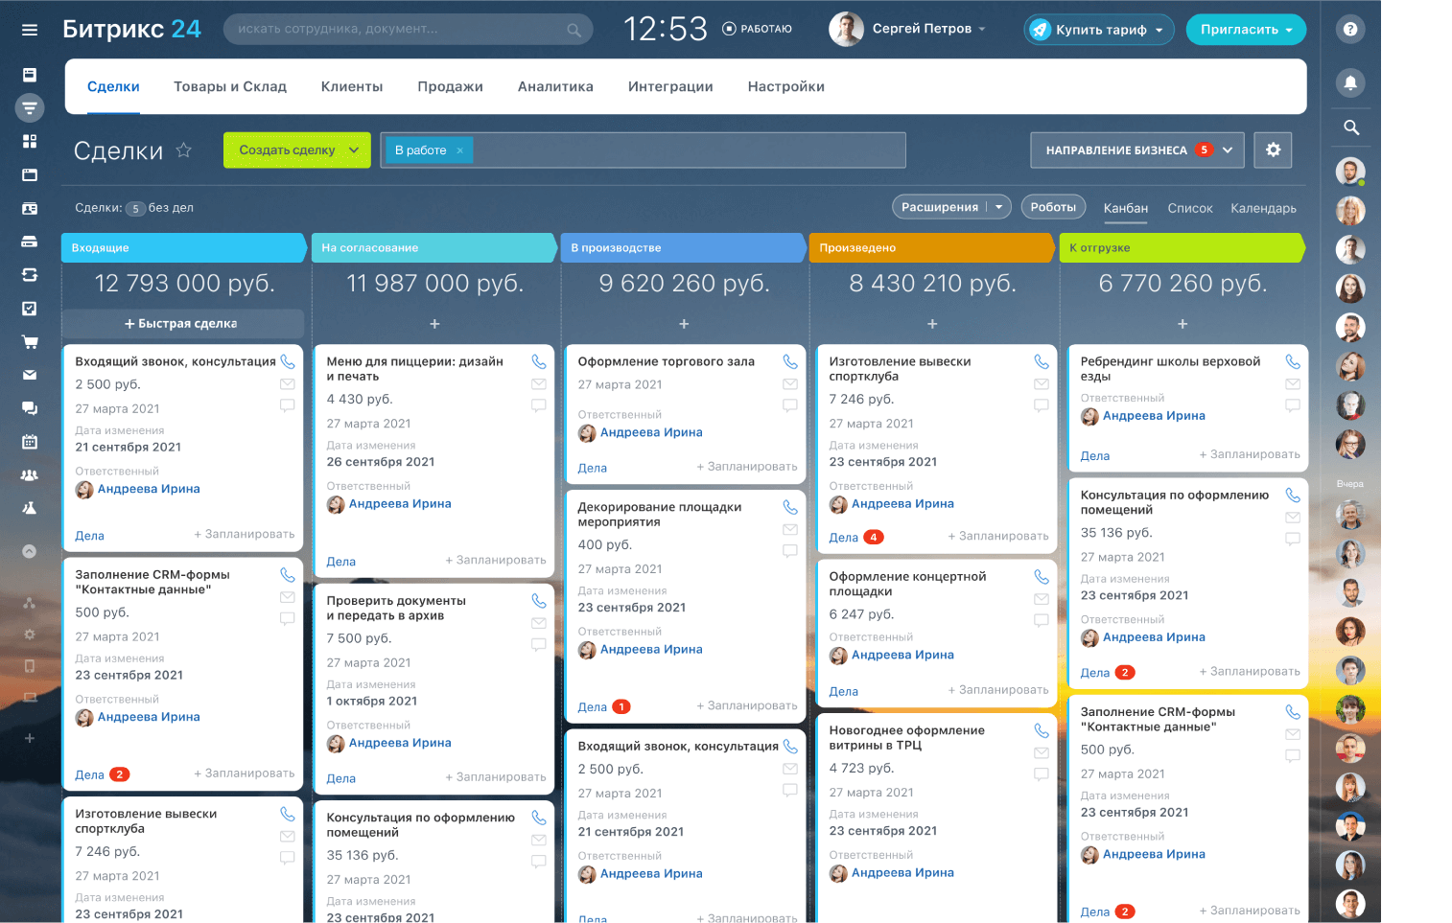Screen dimensions: 1452x923
Task: Click the mobile phone icon in sidebar
Action: pyautogui.click(x=30, y=666)
